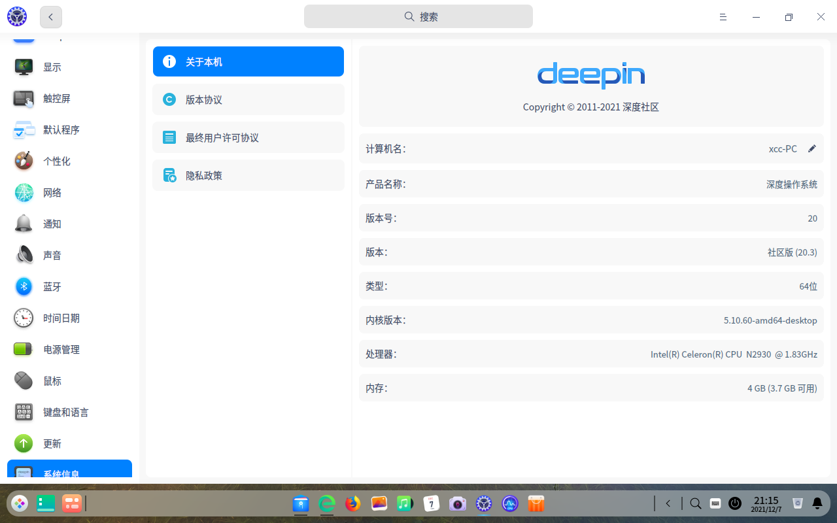
Task: Open 更新 update settings in sidebar
Action: coord(52,443)
